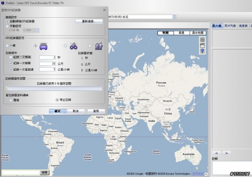Click the seconds interval field showing 3
Screen dimensions: 252x177
(47, 57)
